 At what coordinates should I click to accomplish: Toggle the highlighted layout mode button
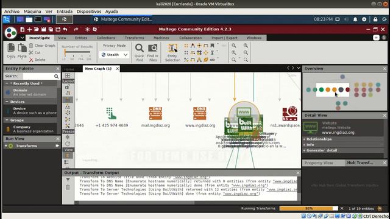[68, 100]
